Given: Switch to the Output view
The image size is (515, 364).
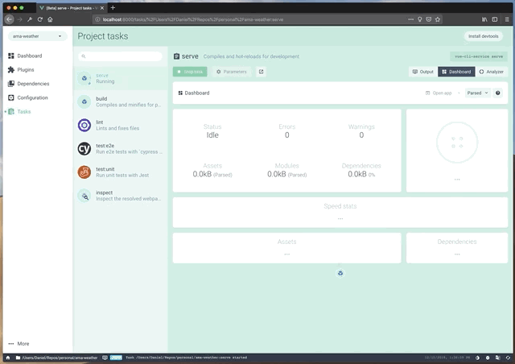Looking at the screenshot, I should pos(422,72).
